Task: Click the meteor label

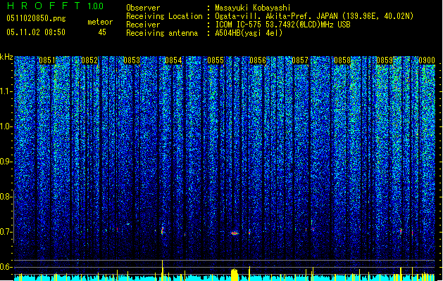Action: (x=100, y=22)
